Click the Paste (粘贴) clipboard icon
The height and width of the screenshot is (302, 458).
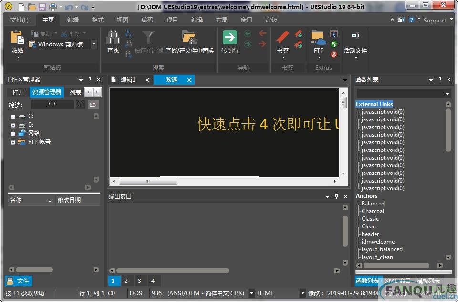[x=17, y=37]
